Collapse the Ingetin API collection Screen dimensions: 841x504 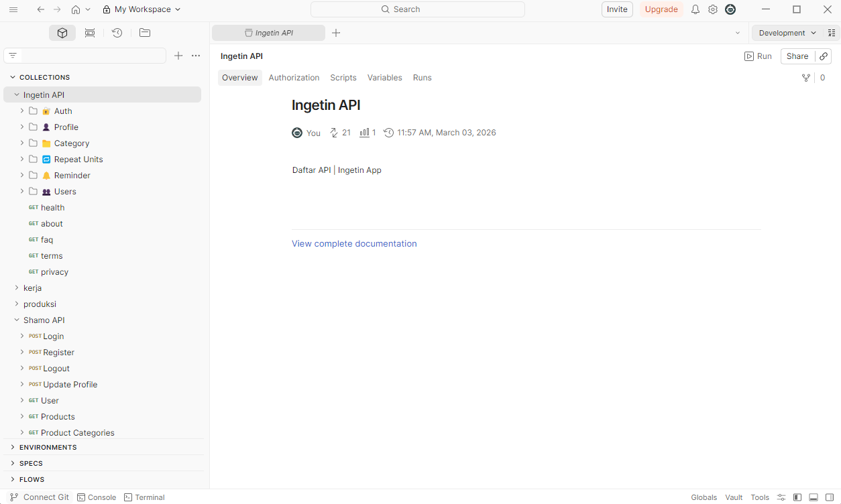pyautogui.click(x=17, y=94)
